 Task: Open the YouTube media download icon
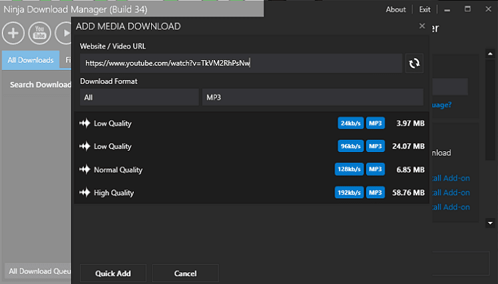click(x=39, y=33)
